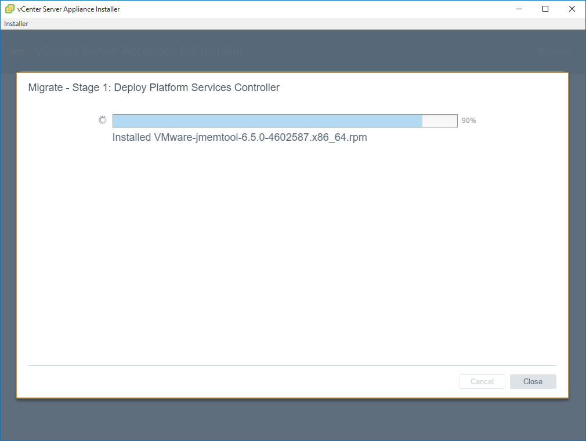Open the Installer menu
586x441 pixels.
[16, 24]
